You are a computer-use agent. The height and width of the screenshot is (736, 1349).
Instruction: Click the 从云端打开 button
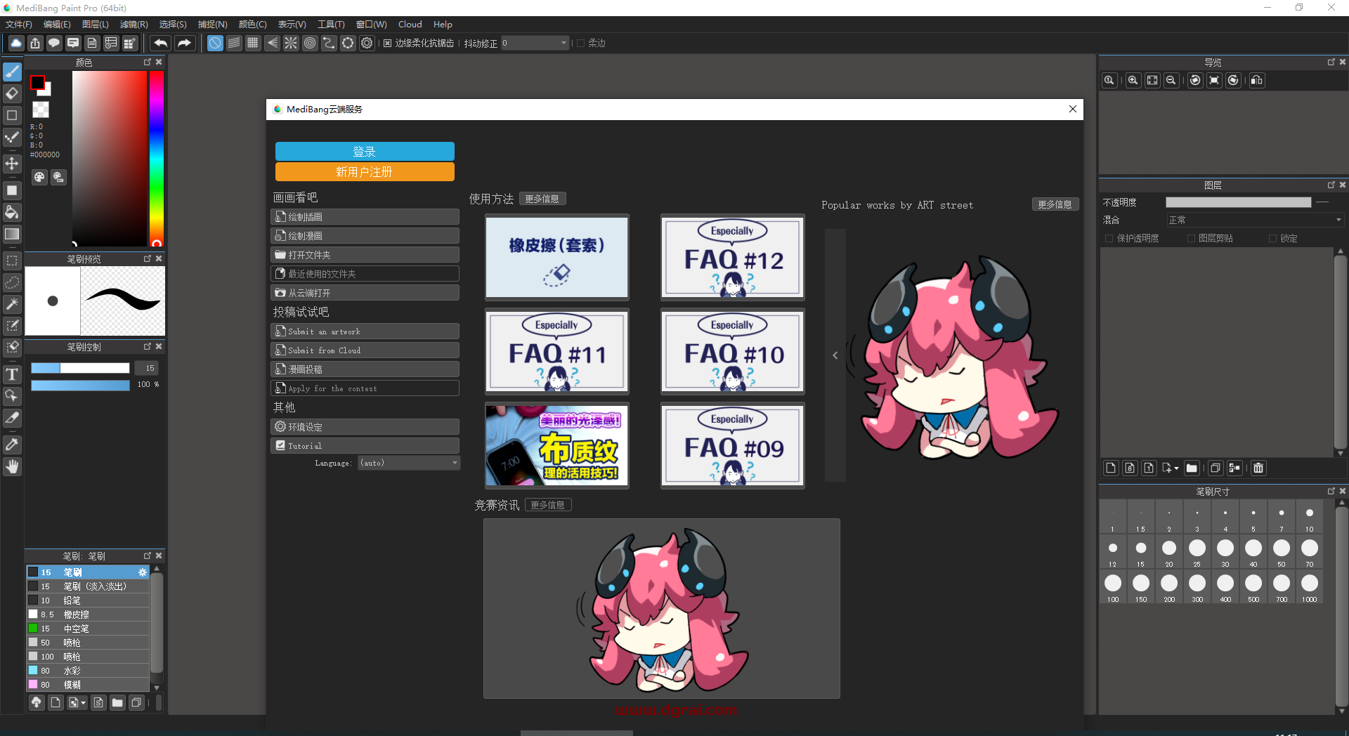pos(365,293)
